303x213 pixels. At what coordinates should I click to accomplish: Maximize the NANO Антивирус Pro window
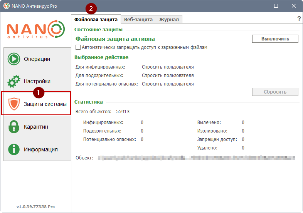click(x=276, y=6)
